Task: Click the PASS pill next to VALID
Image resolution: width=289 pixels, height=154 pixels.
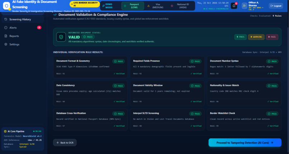Action: (x=88, y=37)
